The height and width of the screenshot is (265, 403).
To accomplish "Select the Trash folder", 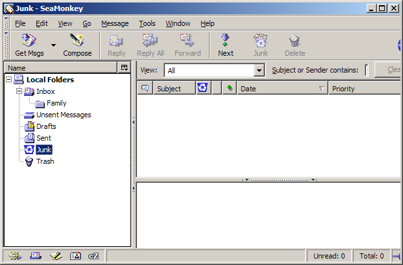I will click(45, 161).
